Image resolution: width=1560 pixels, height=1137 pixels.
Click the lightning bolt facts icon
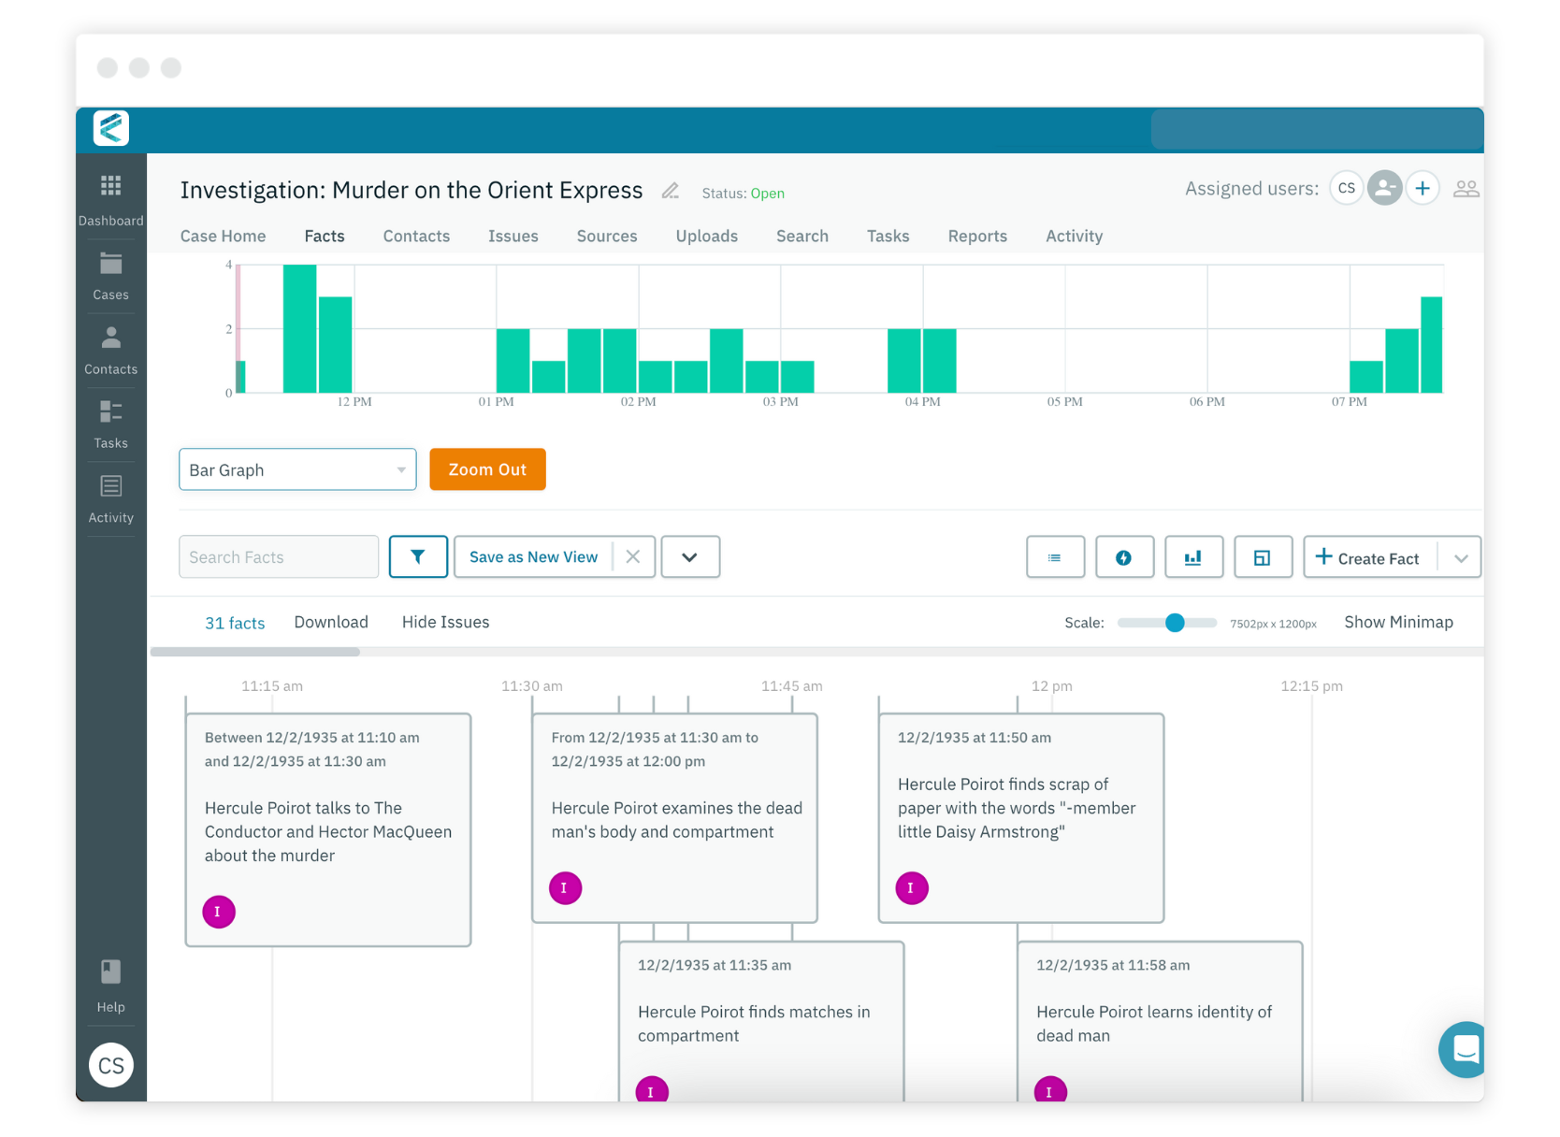click(x=1124, y=556)
